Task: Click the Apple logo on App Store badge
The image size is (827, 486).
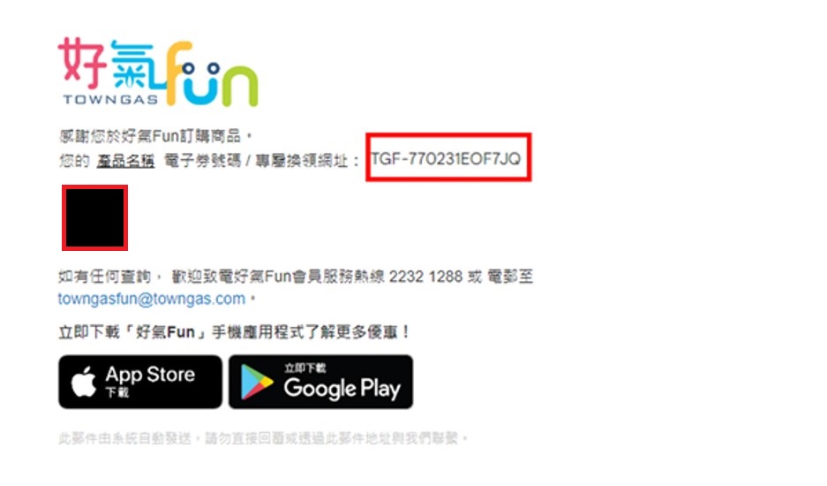Action: (x=84, y=382)
